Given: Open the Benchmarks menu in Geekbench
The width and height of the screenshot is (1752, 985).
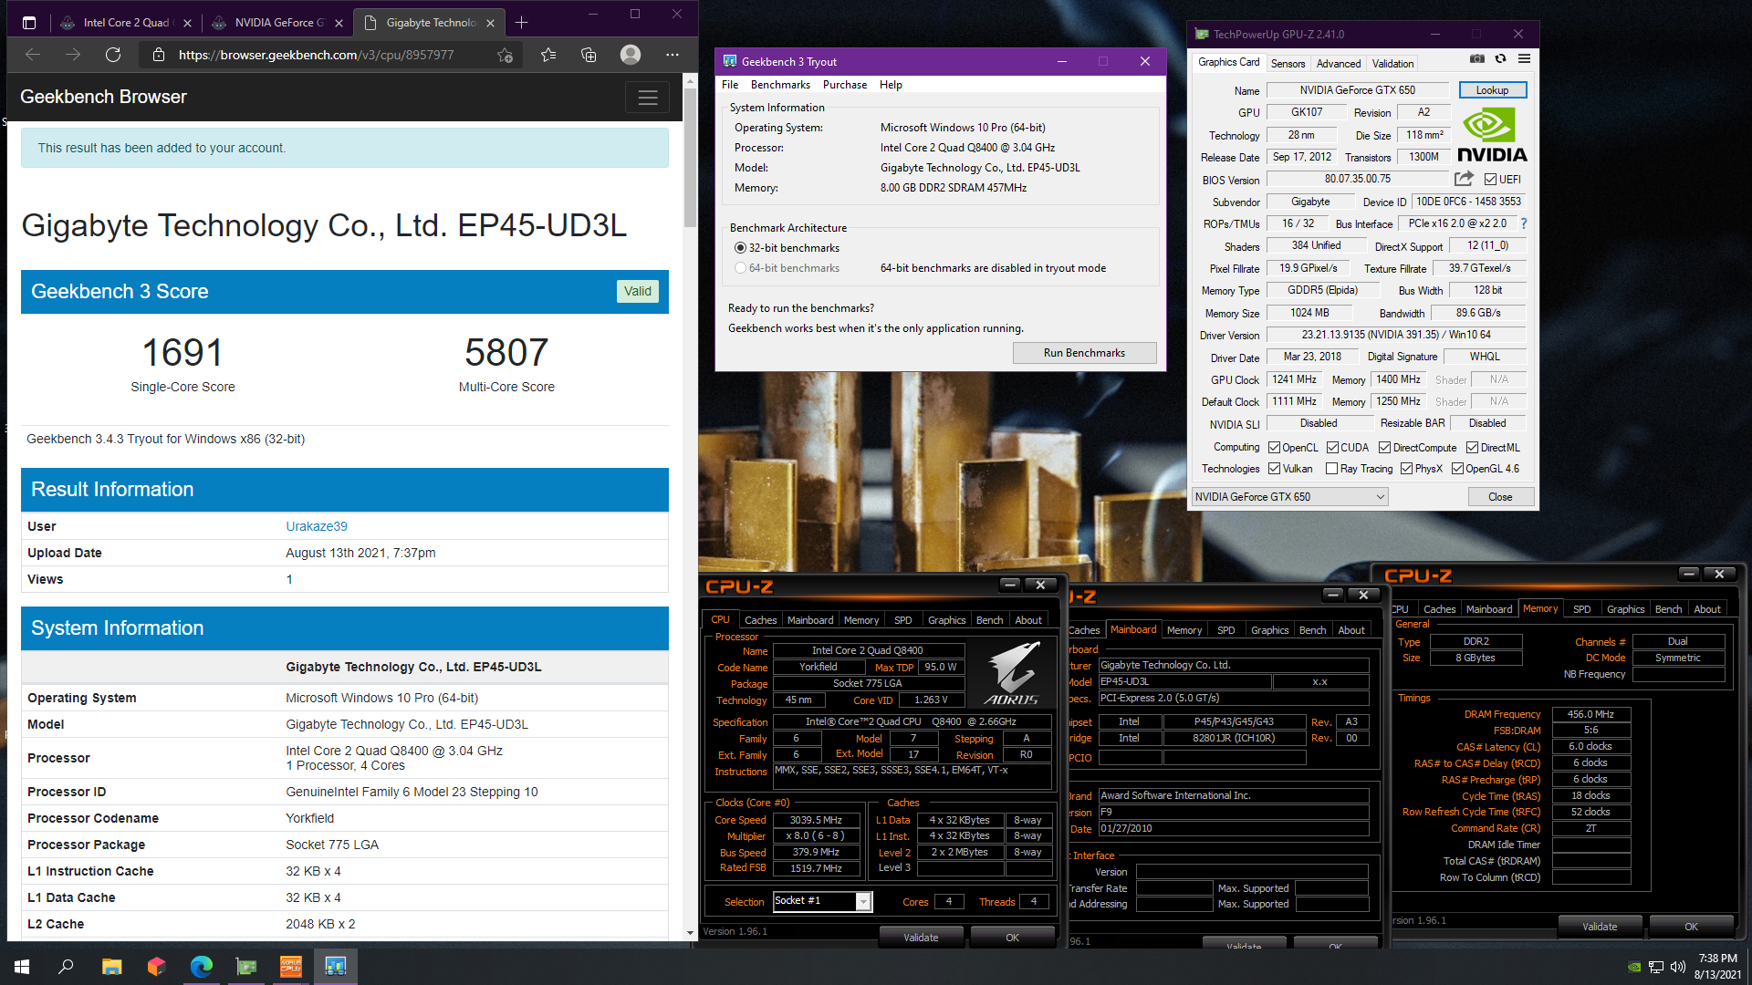Looking at the screenshot, I should pos(780,85).
